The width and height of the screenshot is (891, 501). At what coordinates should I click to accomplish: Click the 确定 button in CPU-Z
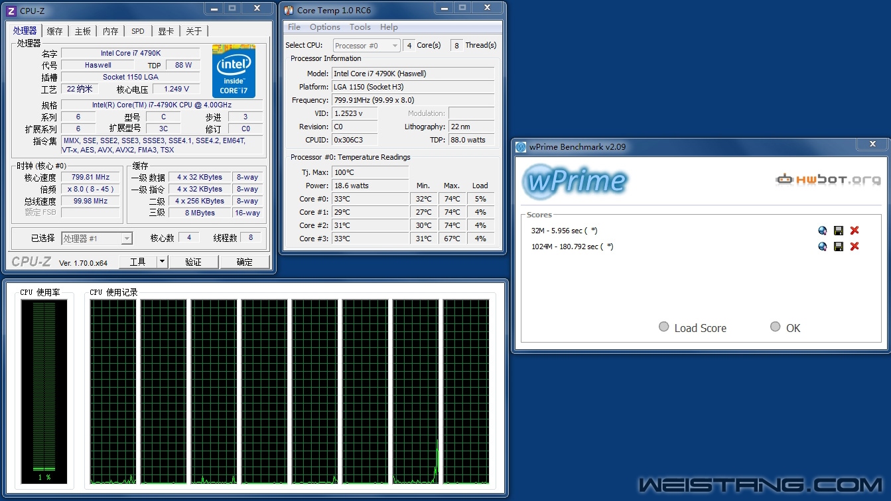tap(245, 262)
